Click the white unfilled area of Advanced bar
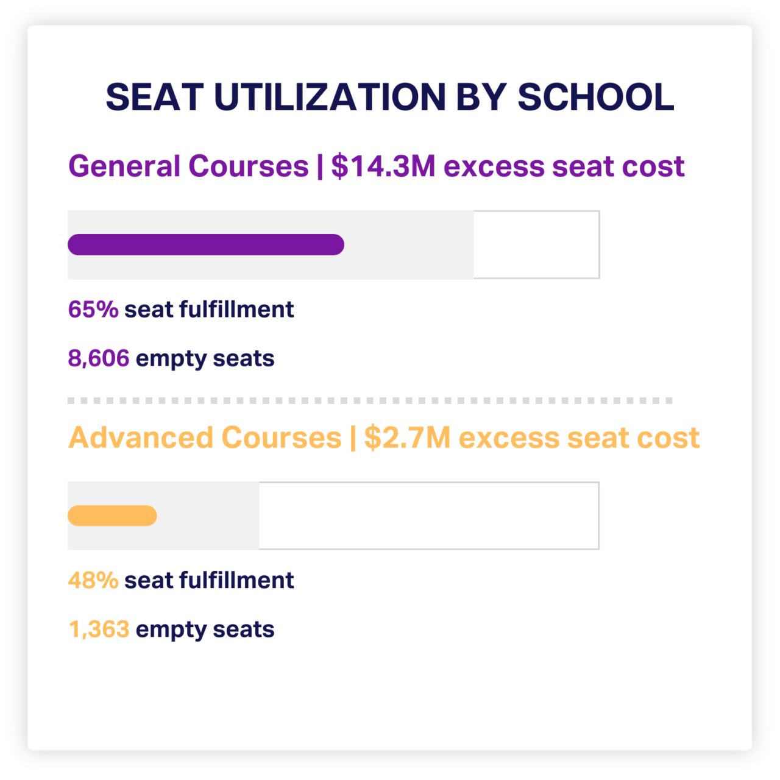780x780 pixels. pos(428,516)
